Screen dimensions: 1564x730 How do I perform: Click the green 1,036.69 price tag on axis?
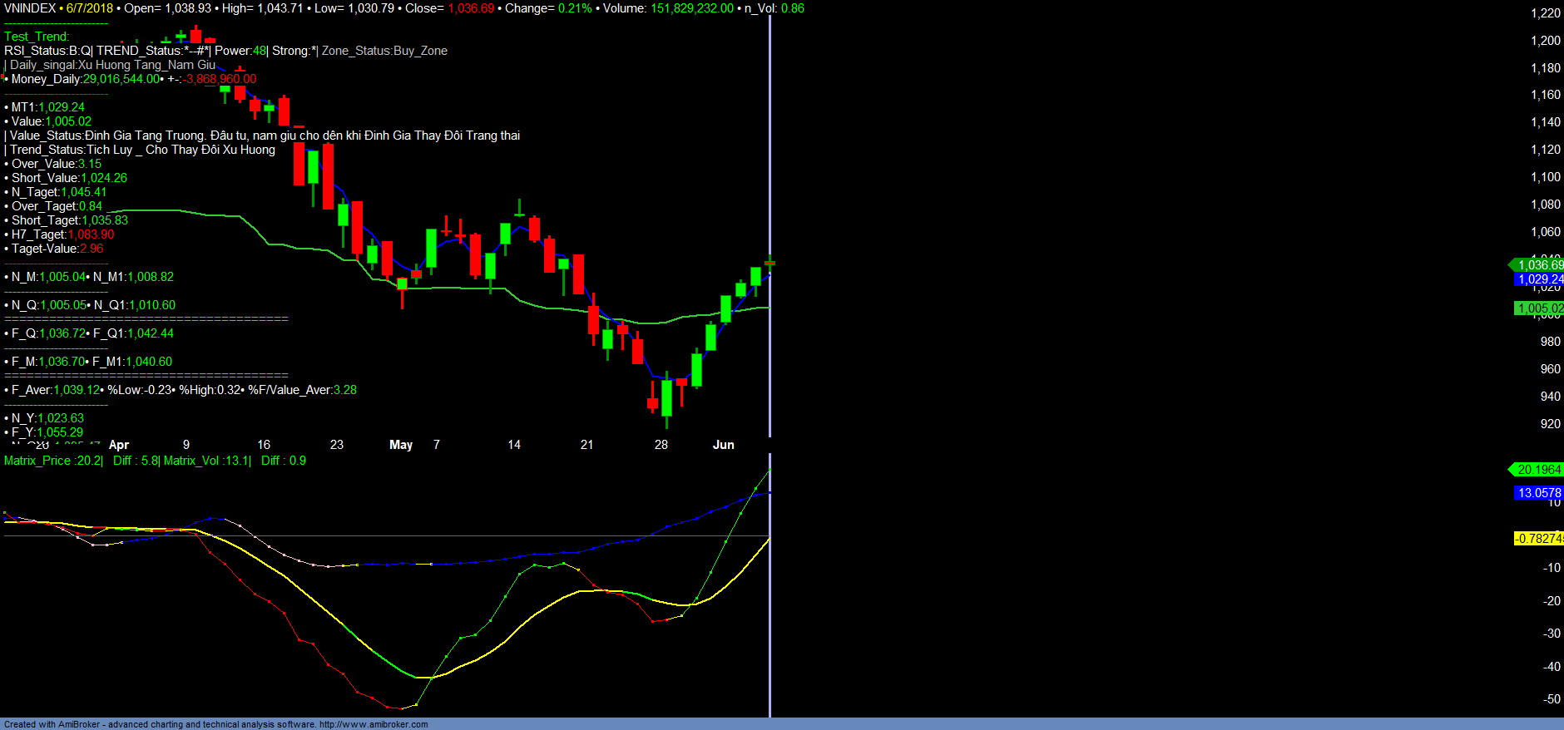1539,265
